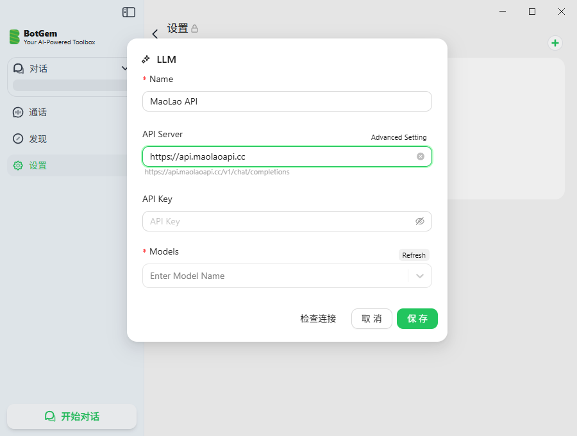
Task: Click the 通话 voice icon
Action: click(18, 112)
